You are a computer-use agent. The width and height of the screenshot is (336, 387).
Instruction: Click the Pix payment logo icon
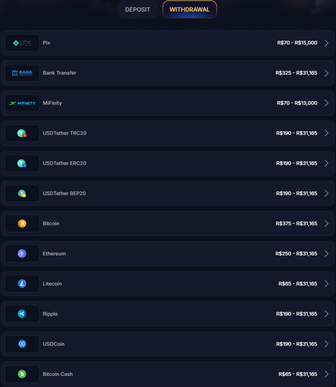pyautogui.click(x=22, y=43)
